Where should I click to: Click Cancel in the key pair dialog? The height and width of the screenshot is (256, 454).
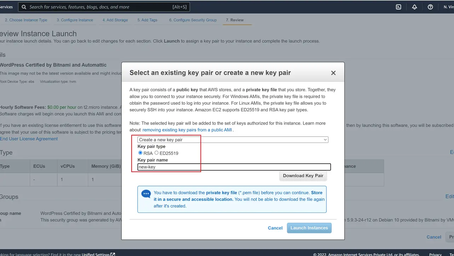point(275,228)
